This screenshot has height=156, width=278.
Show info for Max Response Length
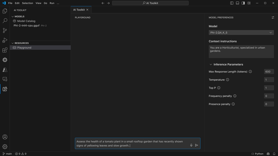pos(250,71)
